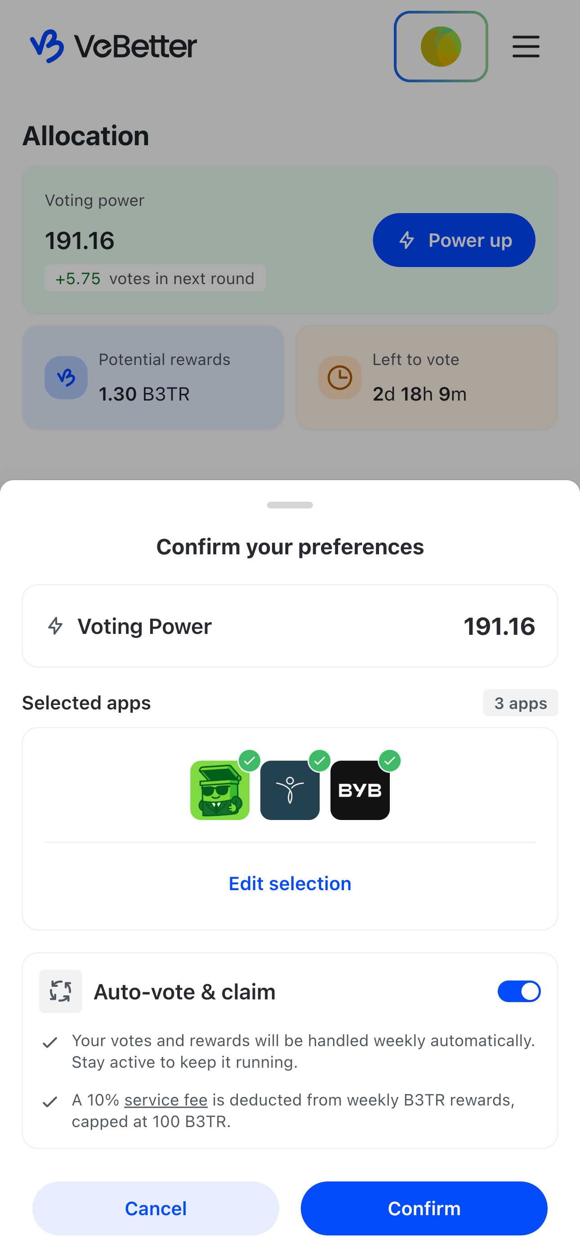Screen dimensions: 580x1257
Task: Select the dark teal figure app icon
Action: tap(290, 790)
